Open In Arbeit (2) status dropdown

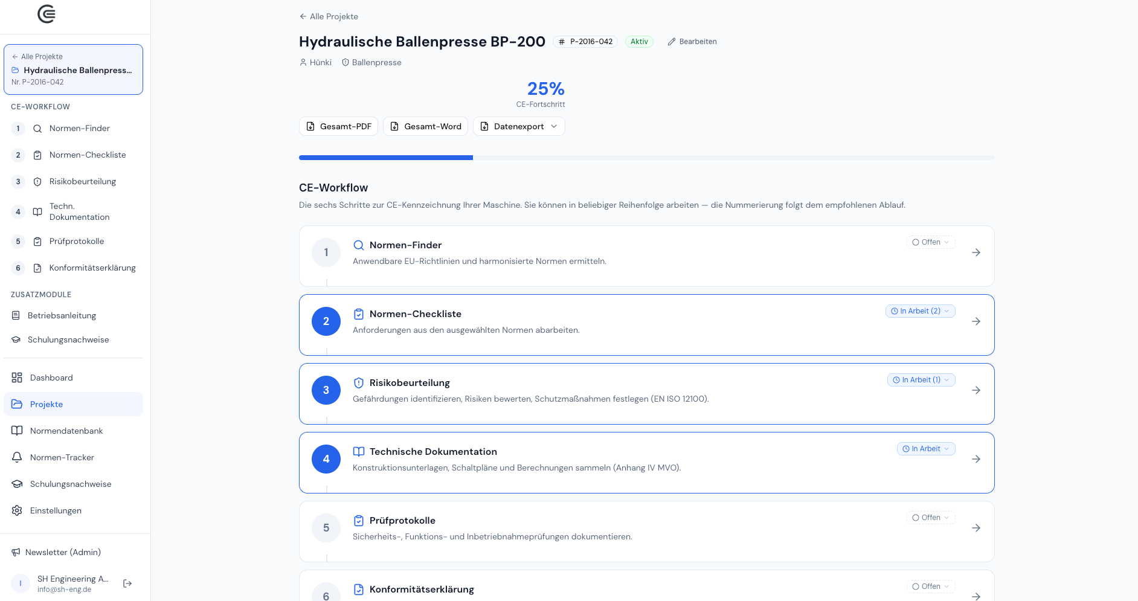920,311
